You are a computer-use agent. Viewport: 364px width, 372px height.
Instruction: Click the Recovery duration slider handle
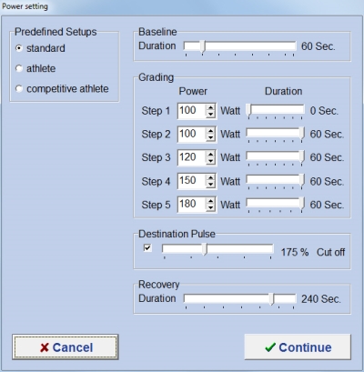[272, 299]
